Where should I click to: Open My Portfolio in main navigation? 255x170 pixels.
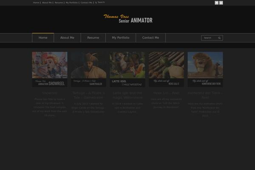tap(121, 38)
